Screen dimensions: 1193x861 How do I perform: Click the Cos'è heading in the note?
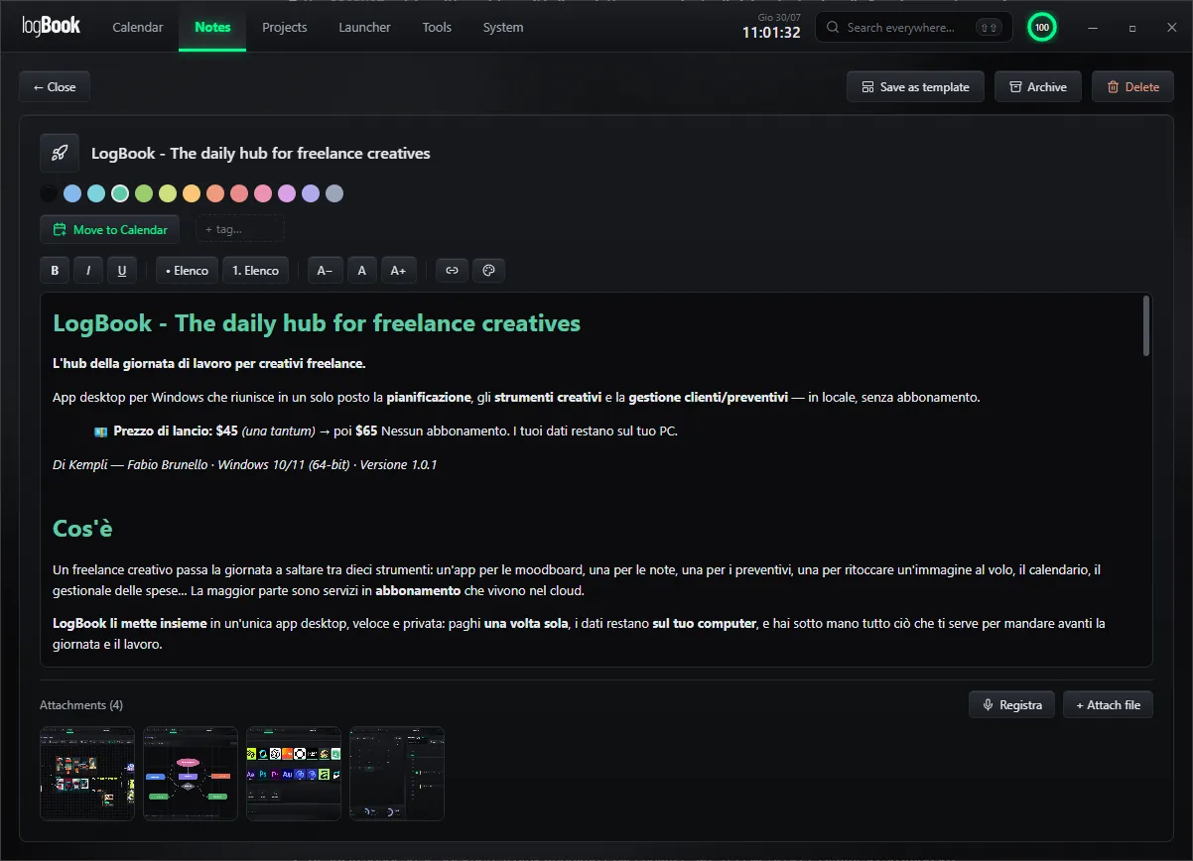pyautogui.click(x=82, y=529)
